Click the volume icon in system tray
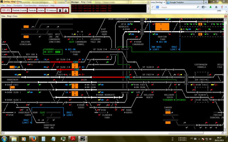 click(x=211, y=139)
